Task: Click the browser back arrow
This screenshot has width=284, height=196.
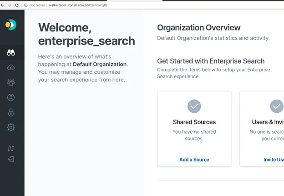Action: (2, 5)
